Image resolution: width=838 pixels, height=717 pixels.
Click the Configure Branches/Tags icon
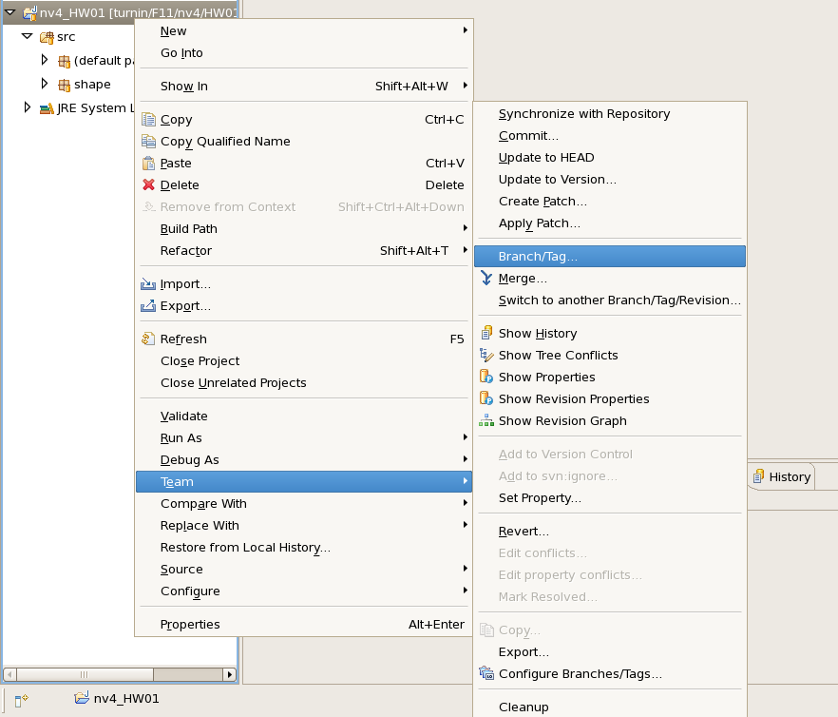click(486, 674)
